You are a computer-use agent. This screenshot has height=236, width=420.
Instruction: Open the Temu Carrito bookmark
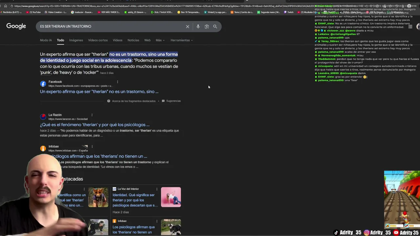click(x=242, y=12)
